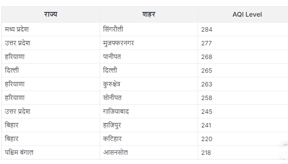Select the पश्चिम बंगाल state cell
288x164 pixels.
point(19,153)
